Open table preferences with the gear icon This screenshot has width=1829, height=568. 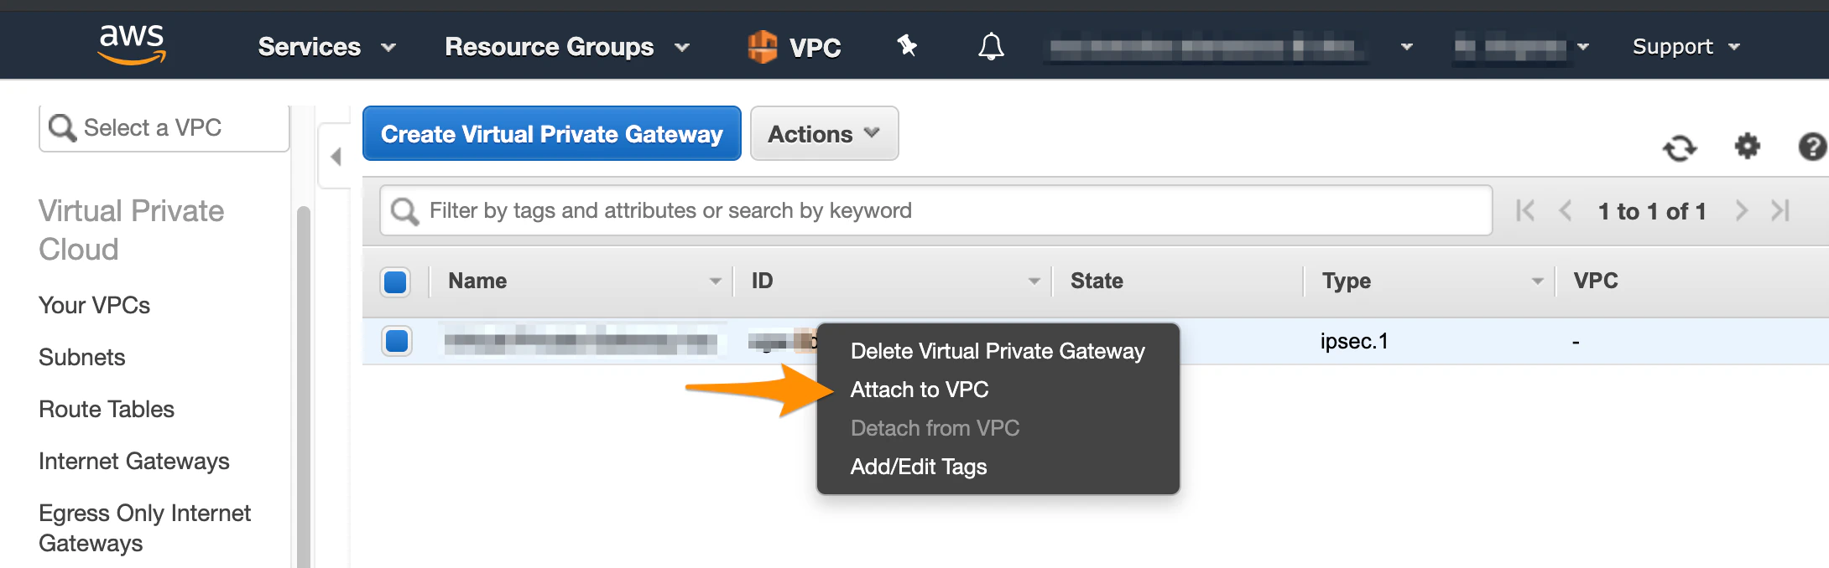pyautogui.click(x=1748, y=147)
